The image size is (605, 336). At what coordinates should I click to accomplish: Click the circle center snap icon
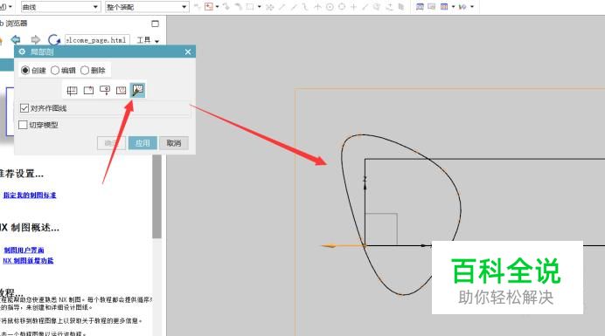(330, 7)
